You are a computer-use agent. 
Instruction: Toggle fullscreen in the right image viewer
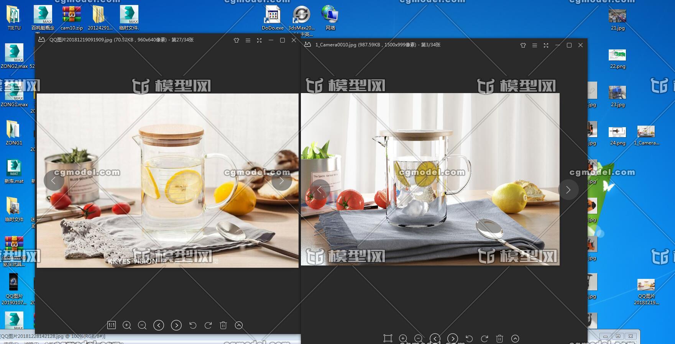point(546,45)
